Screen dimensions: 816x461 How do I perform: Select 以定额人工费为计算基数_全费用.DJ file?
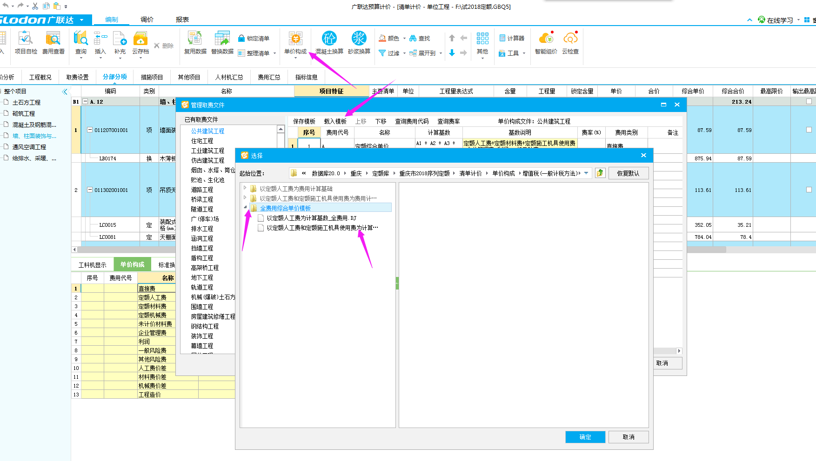point(312,218)
